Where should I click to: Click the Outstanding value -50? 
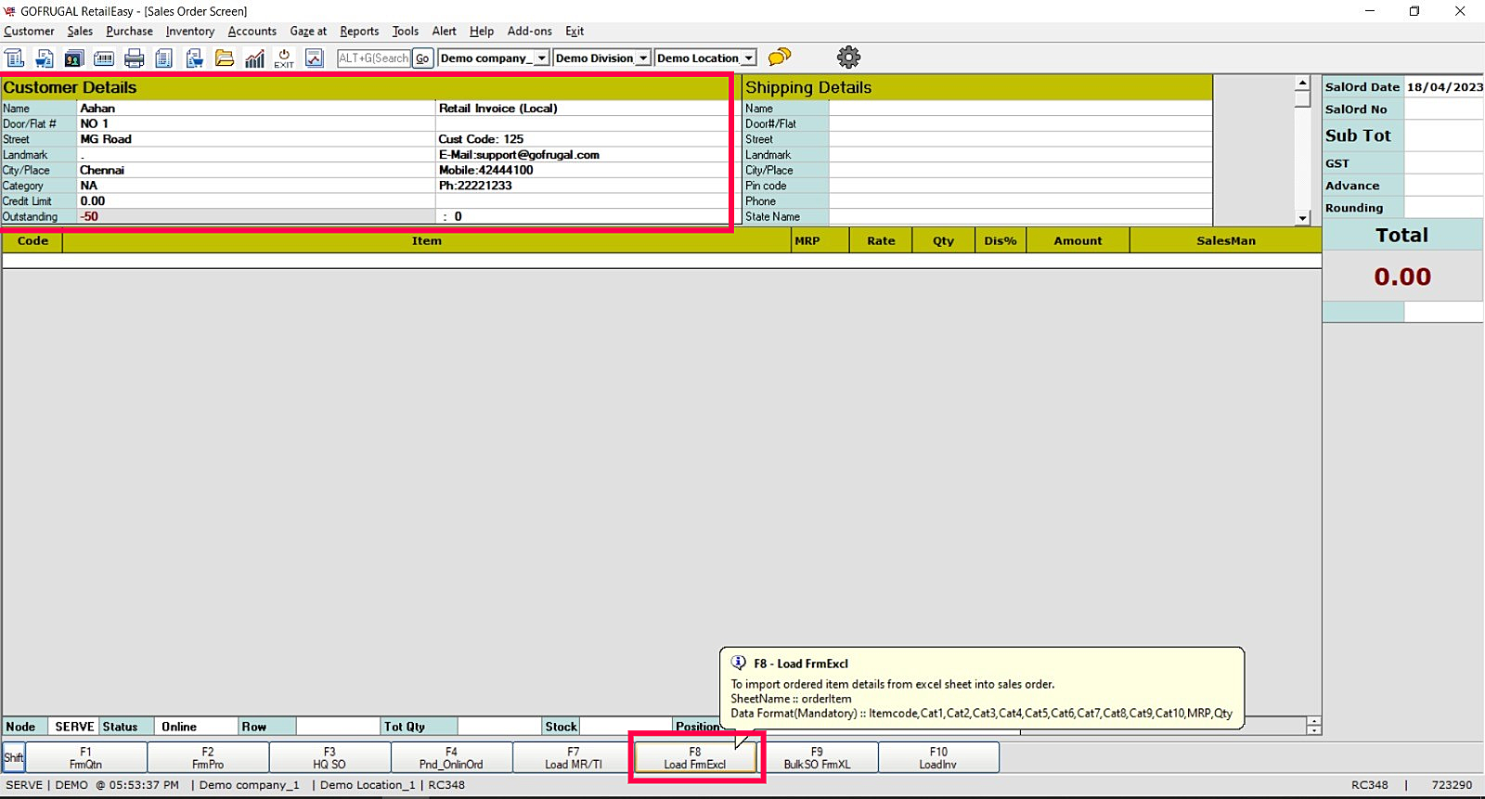(x=89, y=217)
